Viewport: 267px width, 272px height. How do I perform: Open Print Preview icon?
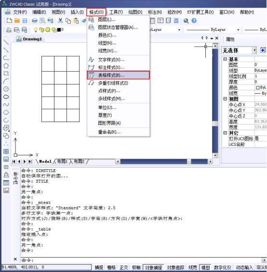[42, 21]
